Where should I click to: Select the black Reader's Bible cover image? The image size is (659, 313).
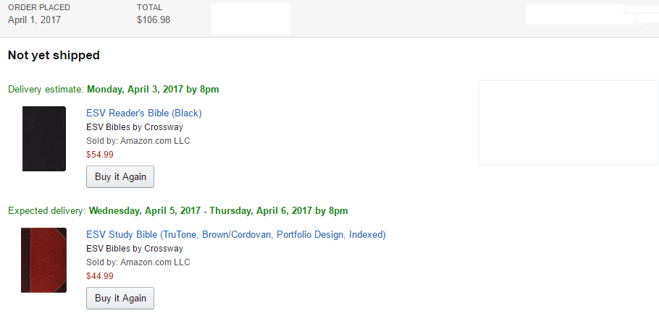[x=44, y=139]
